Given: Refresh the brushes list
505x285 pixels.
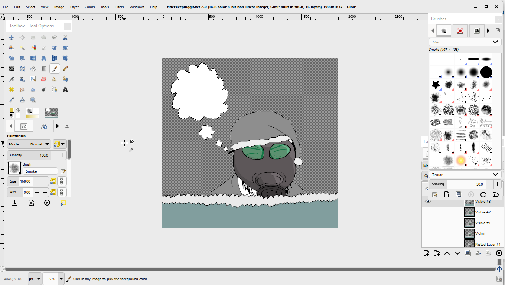Looking at the screenshot, I should 483,194.
